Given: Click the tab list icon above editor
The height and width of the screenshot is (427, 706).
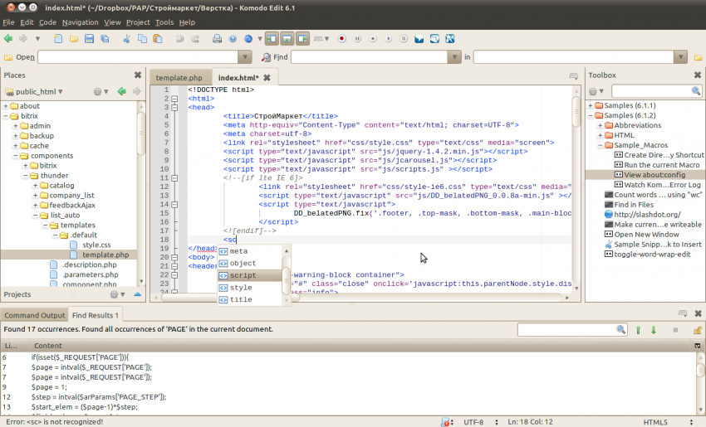Looking at the screenshot, I should click(x=574, y=76).
